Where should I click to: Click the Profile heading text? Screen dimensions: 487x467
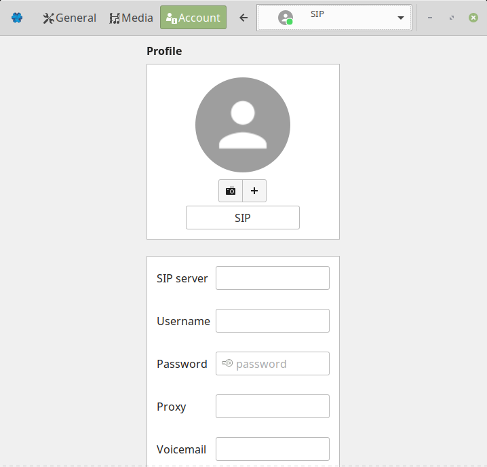[164, 51]
